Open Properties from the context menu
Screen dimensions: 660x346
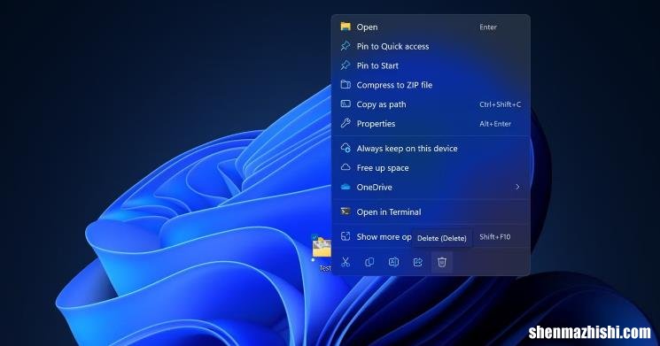pos(431,124)
